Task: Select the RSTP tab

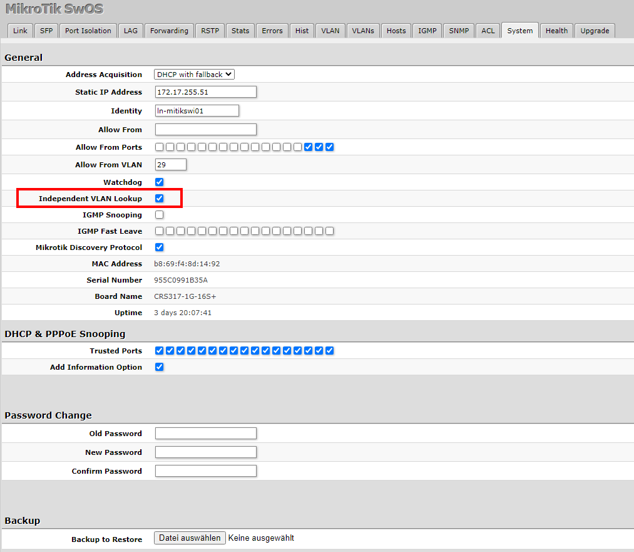Action: pos(210,31)
